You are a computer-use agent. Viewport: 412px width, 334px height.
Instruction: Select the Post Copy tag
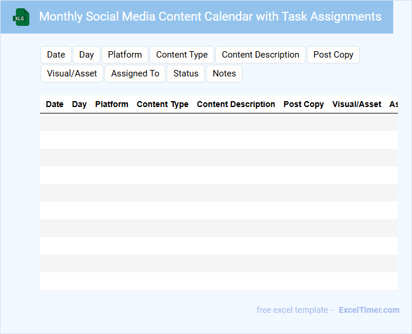333,55
